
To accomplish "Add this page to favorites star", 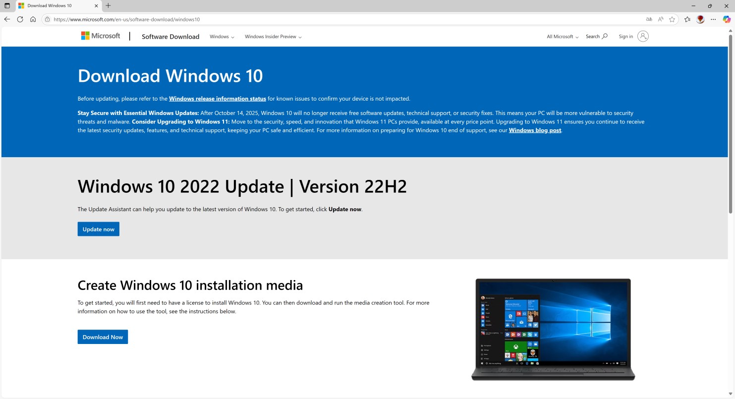I will pos(672,19).
